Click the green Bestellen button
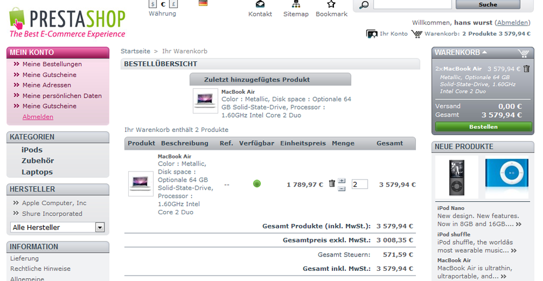The height and width of the screenshot is (281, 543). click(483, 126)
